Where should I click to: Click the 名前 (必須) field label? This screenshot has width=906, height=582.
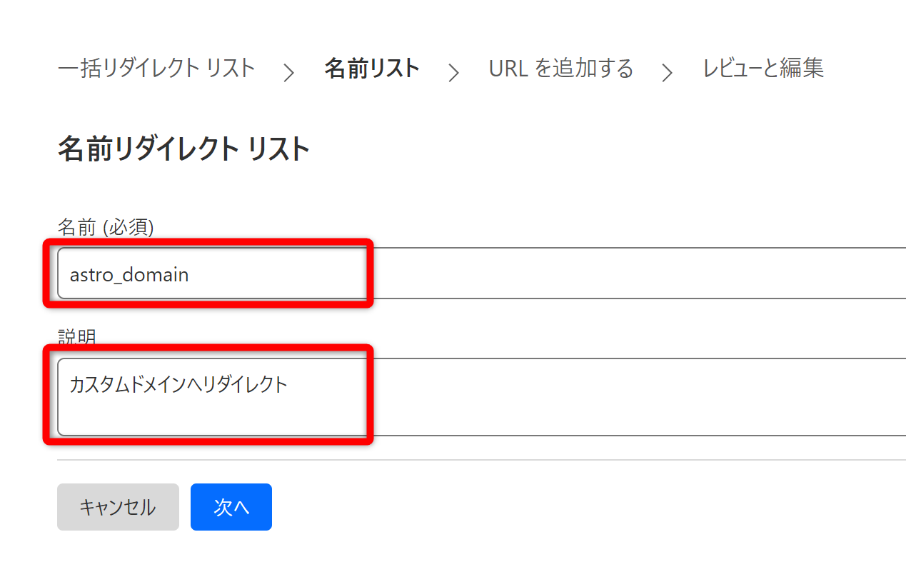point(105,227)
